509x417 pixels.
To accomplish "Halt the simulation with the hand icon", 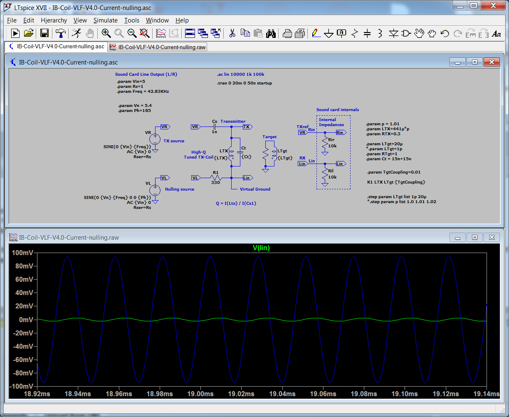I will [x=89, y=33].
